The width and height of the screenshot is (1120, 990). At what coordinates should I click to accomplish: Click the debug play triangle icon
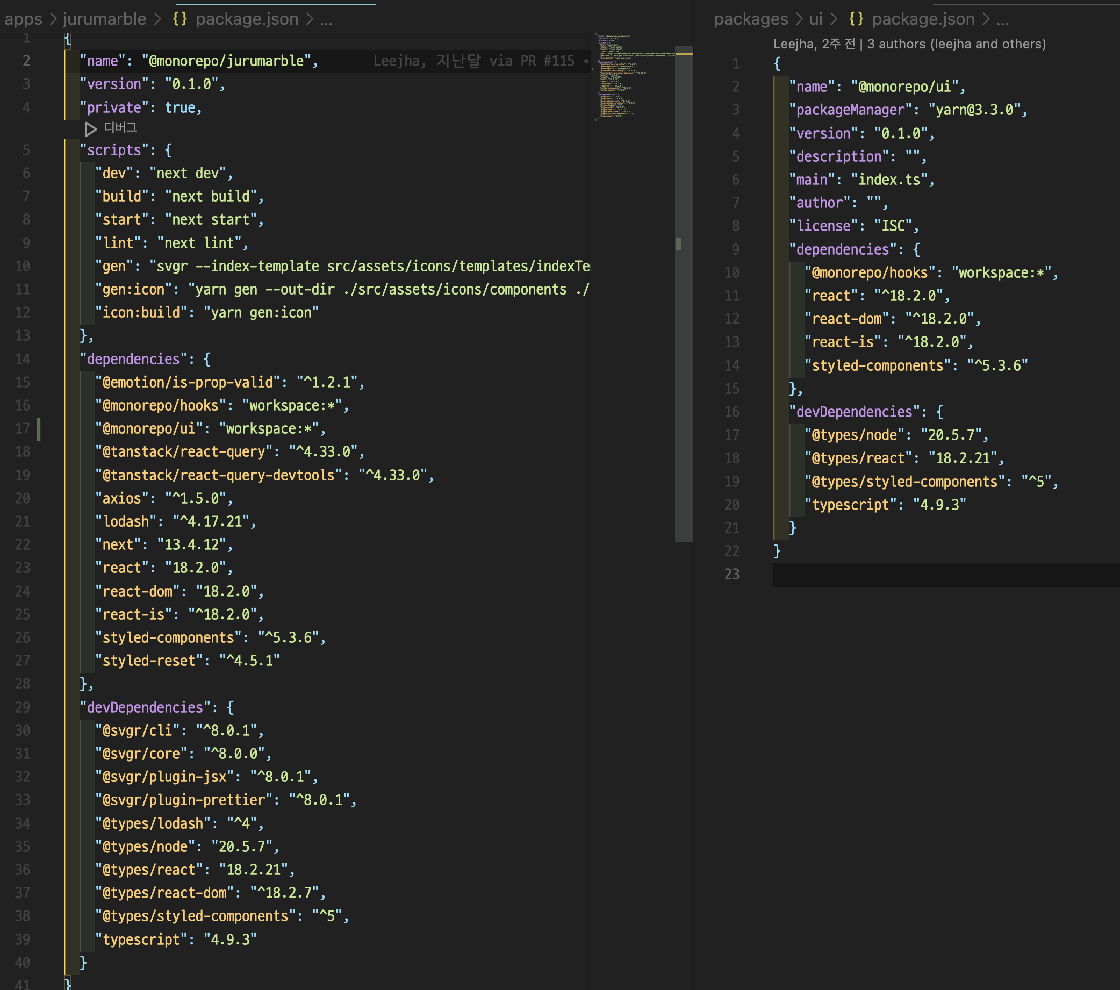pyautogui.click(x=90, y=129)
